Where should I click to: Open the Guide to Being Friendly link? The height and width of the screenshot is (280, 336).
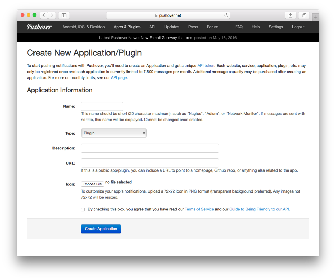259,209
